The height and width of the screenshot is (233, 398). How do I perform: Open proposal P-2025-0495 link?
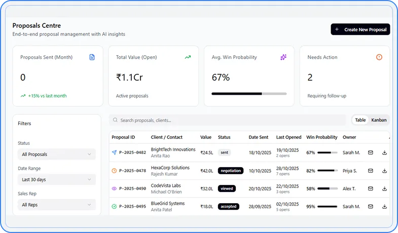click(x=132, y=207)
